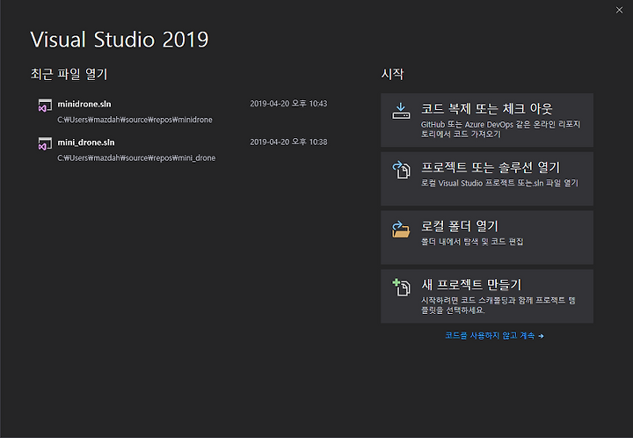Screen dimensions: 633x438
Task: Click the GitHub 또는 Azure DevOps description text
Action: [x=500, y=129]
